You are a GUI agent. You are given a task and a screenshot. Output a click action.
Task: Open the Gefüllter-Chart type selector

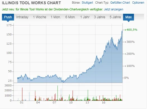tap(120, 3)
